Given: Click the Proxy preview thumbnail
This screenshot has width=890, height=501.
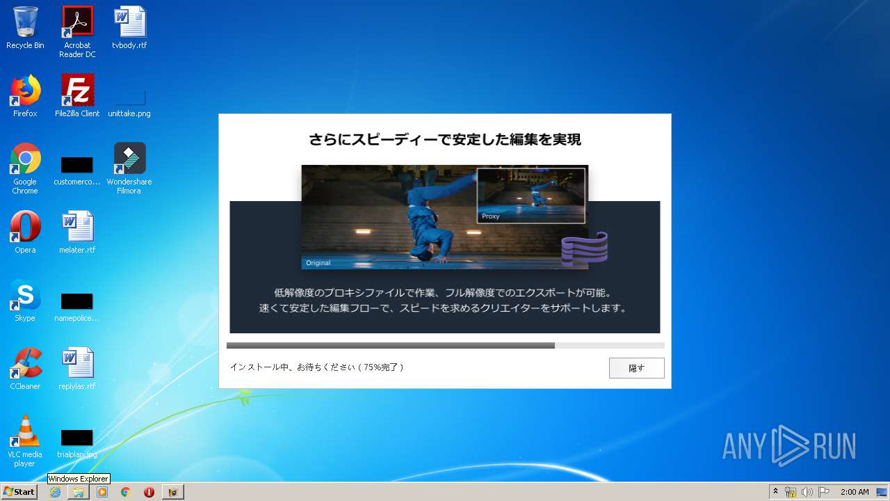Looking at the screenshot, I should pos(531,196).
